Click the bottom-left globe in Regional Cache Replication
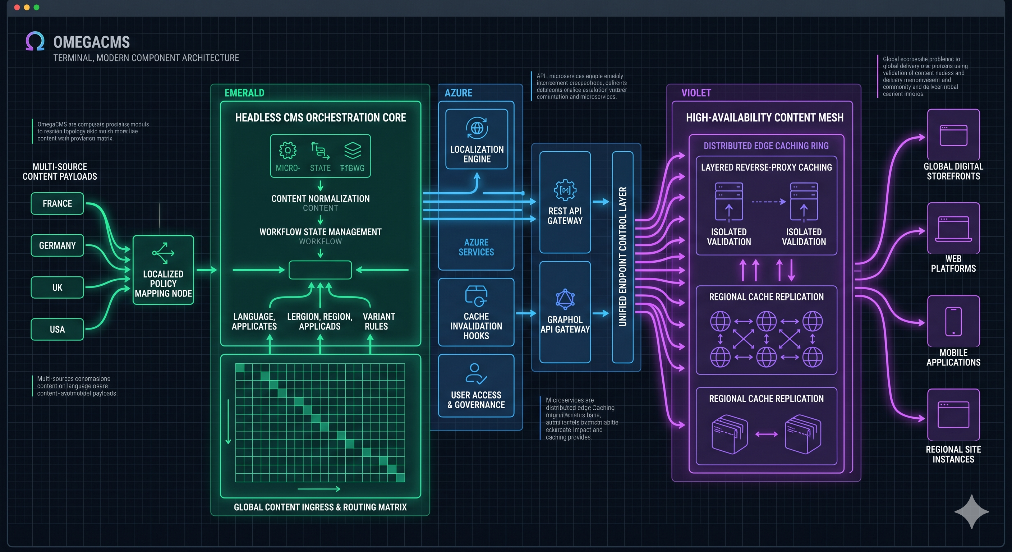The width and height of the screenshot is (1012, 552). (720, 357)
